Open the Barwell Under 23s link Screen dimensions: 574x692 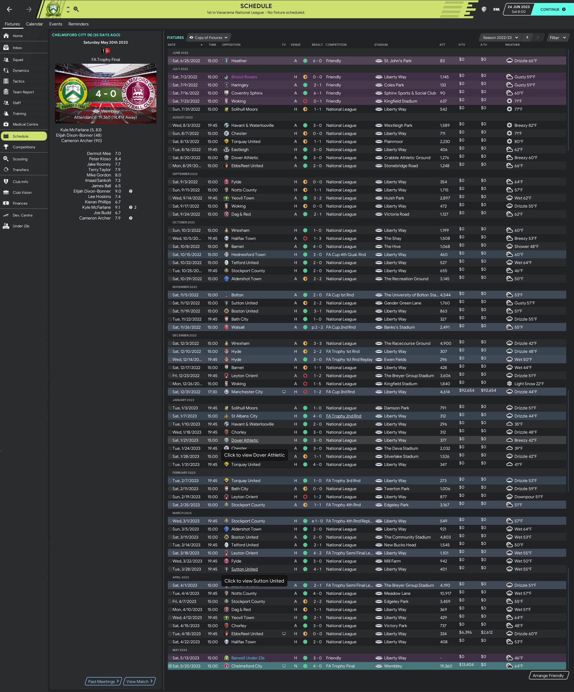click(x=248, y=658)
